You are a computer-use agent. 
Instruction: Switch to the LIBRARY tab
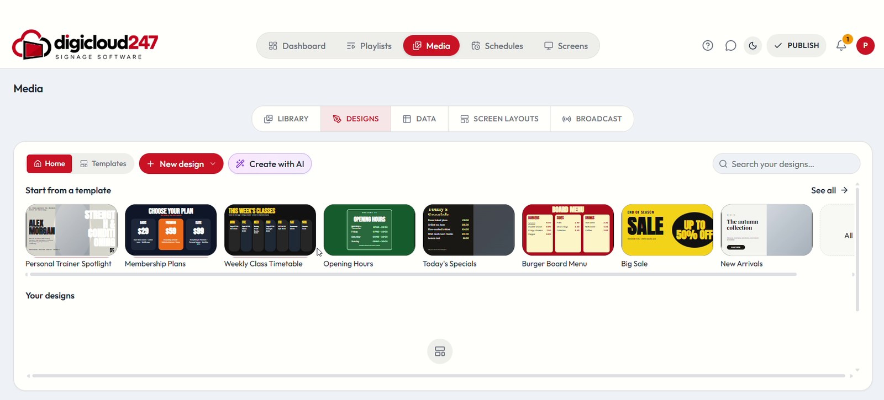coord(286,119)
